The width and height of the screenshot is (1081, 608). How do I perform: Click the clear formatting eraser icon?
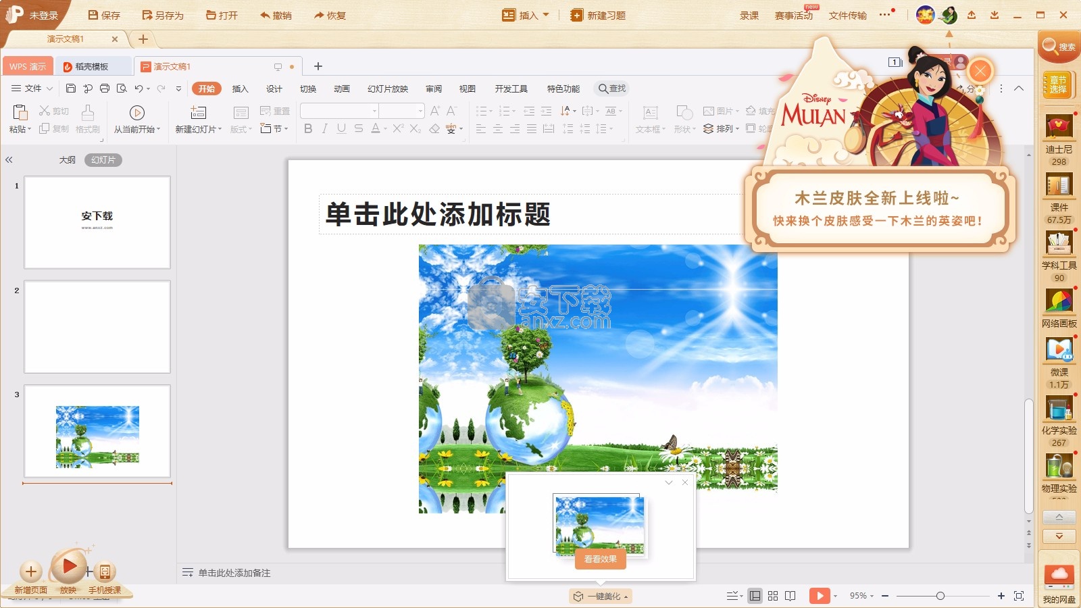tap(434, 128)
